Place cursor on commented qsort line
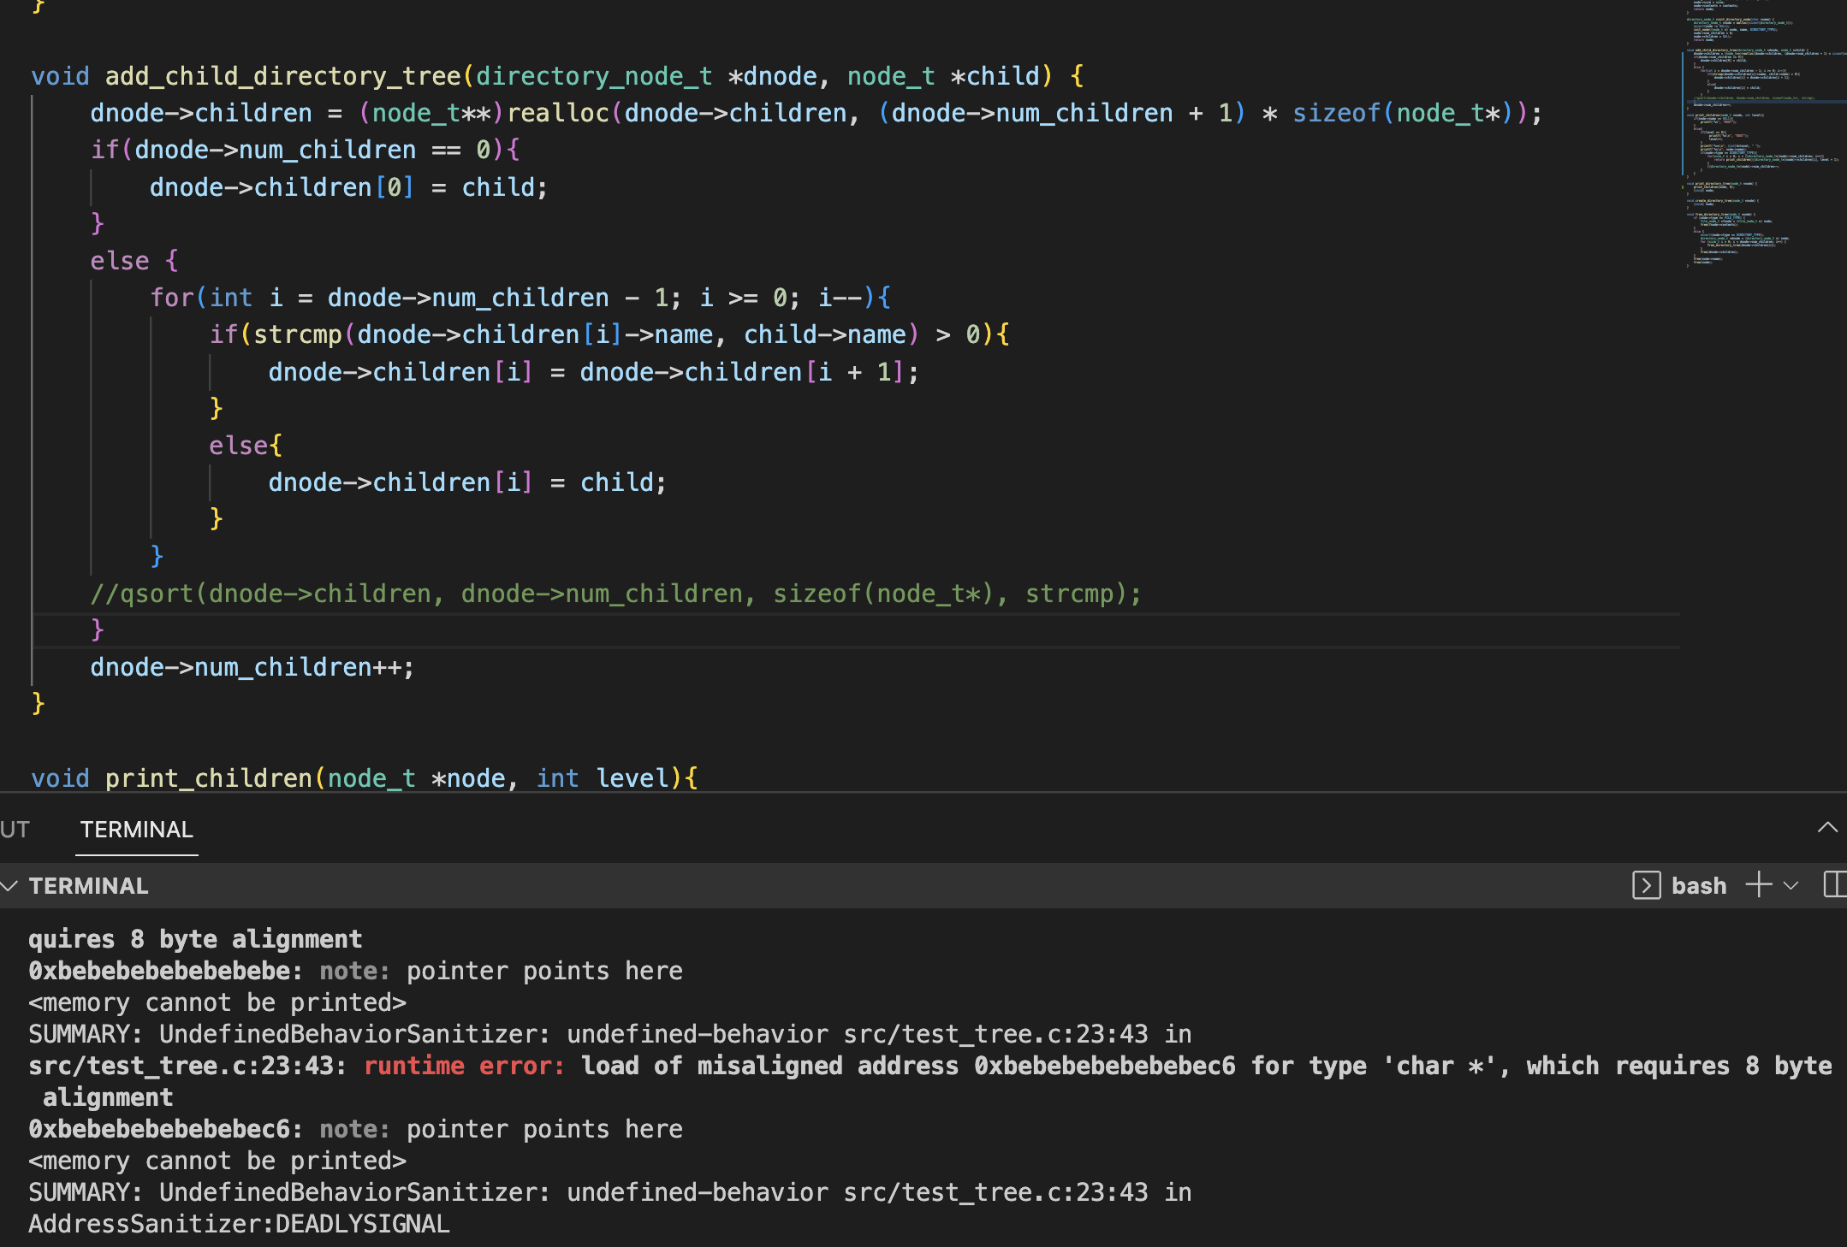 click(615, 594)
